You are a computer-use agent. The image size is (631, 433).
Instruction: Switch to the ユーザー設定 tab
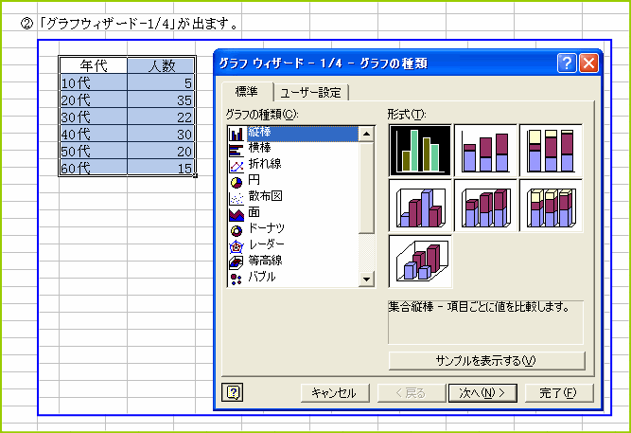pyautogui.click(x=310, y=93)
